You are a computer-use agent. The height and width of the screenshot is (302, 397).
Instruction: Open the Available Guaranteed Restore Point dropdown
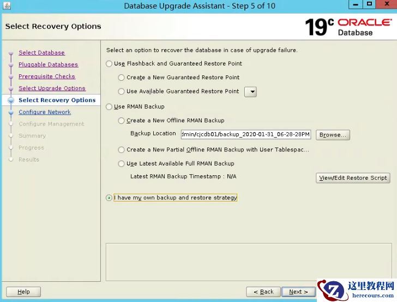(250, 92)
